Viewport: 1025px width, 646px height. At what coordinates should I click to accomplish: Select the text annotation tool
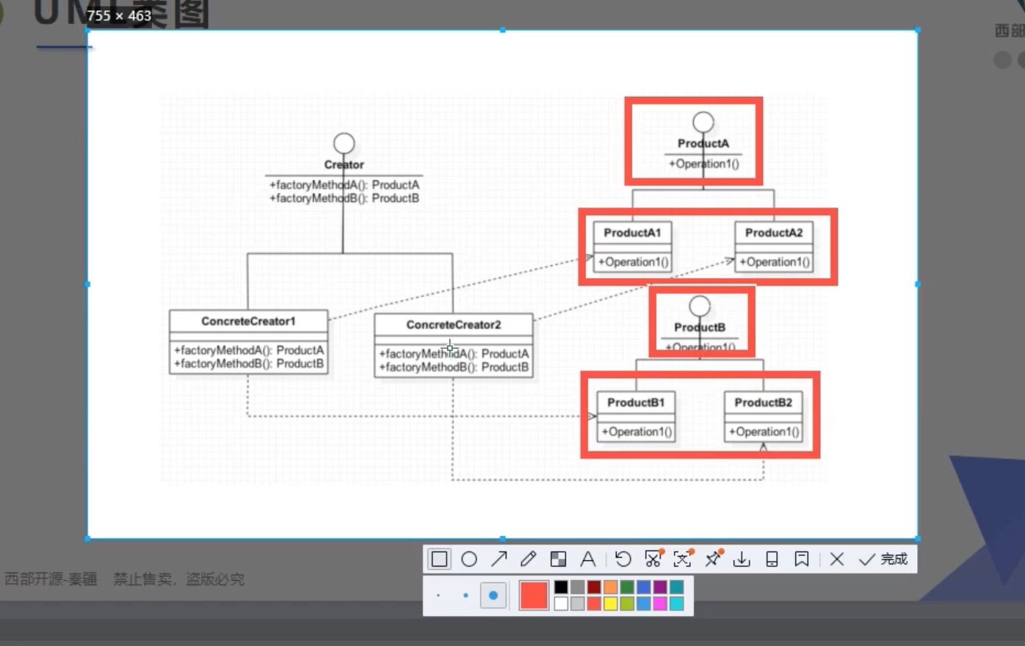[588, 559]
